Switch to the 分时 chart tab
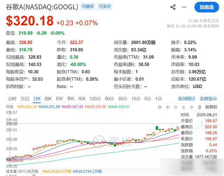Screen dimensions: 224x176 coord(12,99)
